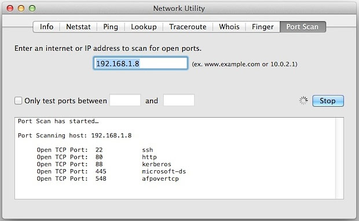Go to the Lookup tab
This screenshot has height=221, width=359.
tap(144, 27)
